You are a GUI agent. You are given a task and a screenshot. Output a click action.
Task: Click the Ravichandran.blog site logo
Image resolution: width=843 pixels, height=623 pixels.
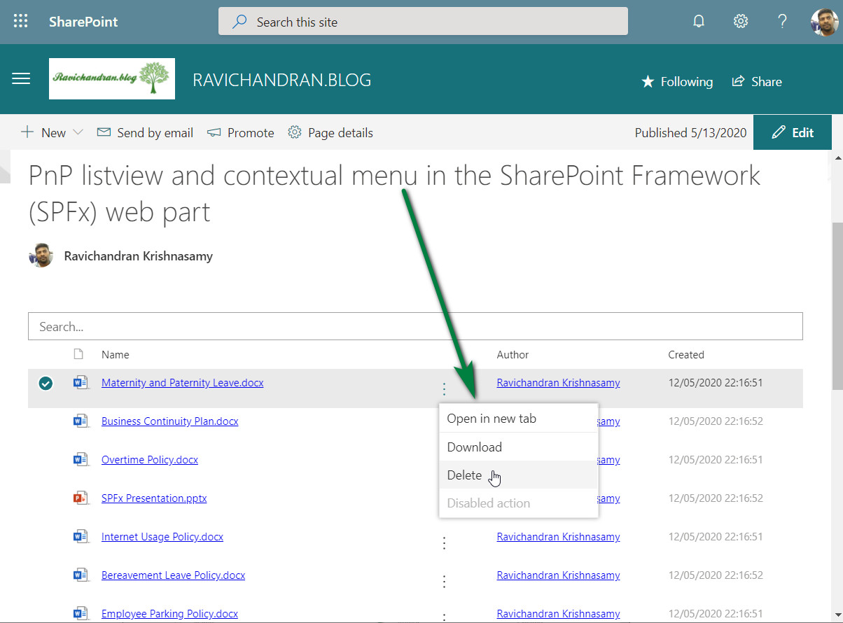(112, 78)
